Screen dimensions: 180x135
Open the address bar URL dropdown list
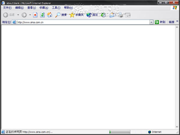pyautogui.click(x=151, y=22)
